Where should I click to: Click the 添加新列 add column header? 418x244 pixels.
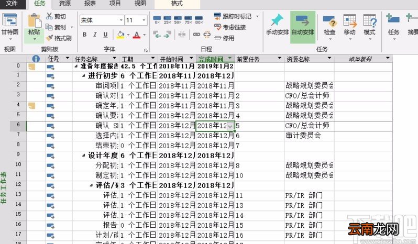pos(360,59)
